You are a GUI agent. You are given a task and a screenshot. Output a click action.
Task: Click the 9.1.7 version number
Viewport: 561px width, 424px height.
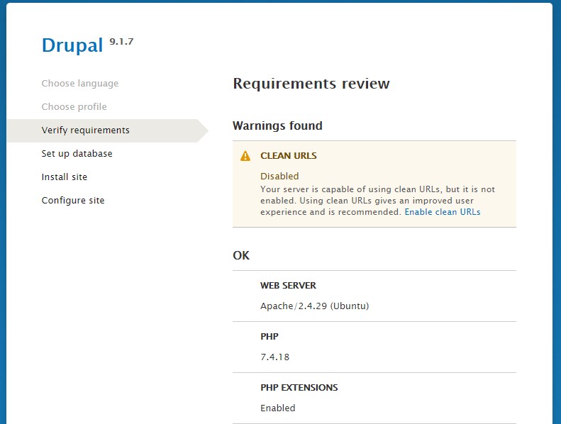[x=121, y=42]
